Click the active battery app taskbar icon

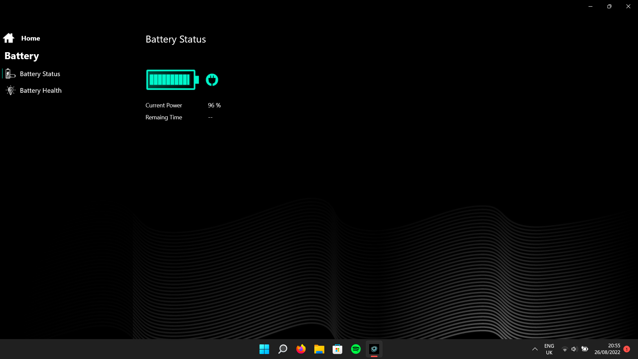pos(374,349)
